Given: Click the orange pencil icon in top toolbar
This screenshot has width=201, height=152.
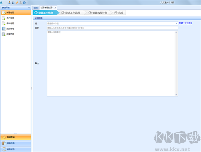Looking at the screenshot, I should (x=17, y=3).
